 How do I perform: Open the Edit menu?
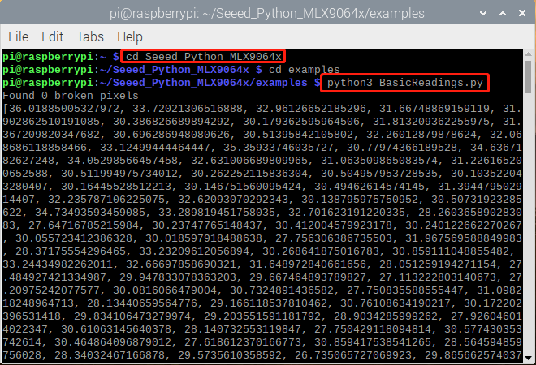point(52,36)
